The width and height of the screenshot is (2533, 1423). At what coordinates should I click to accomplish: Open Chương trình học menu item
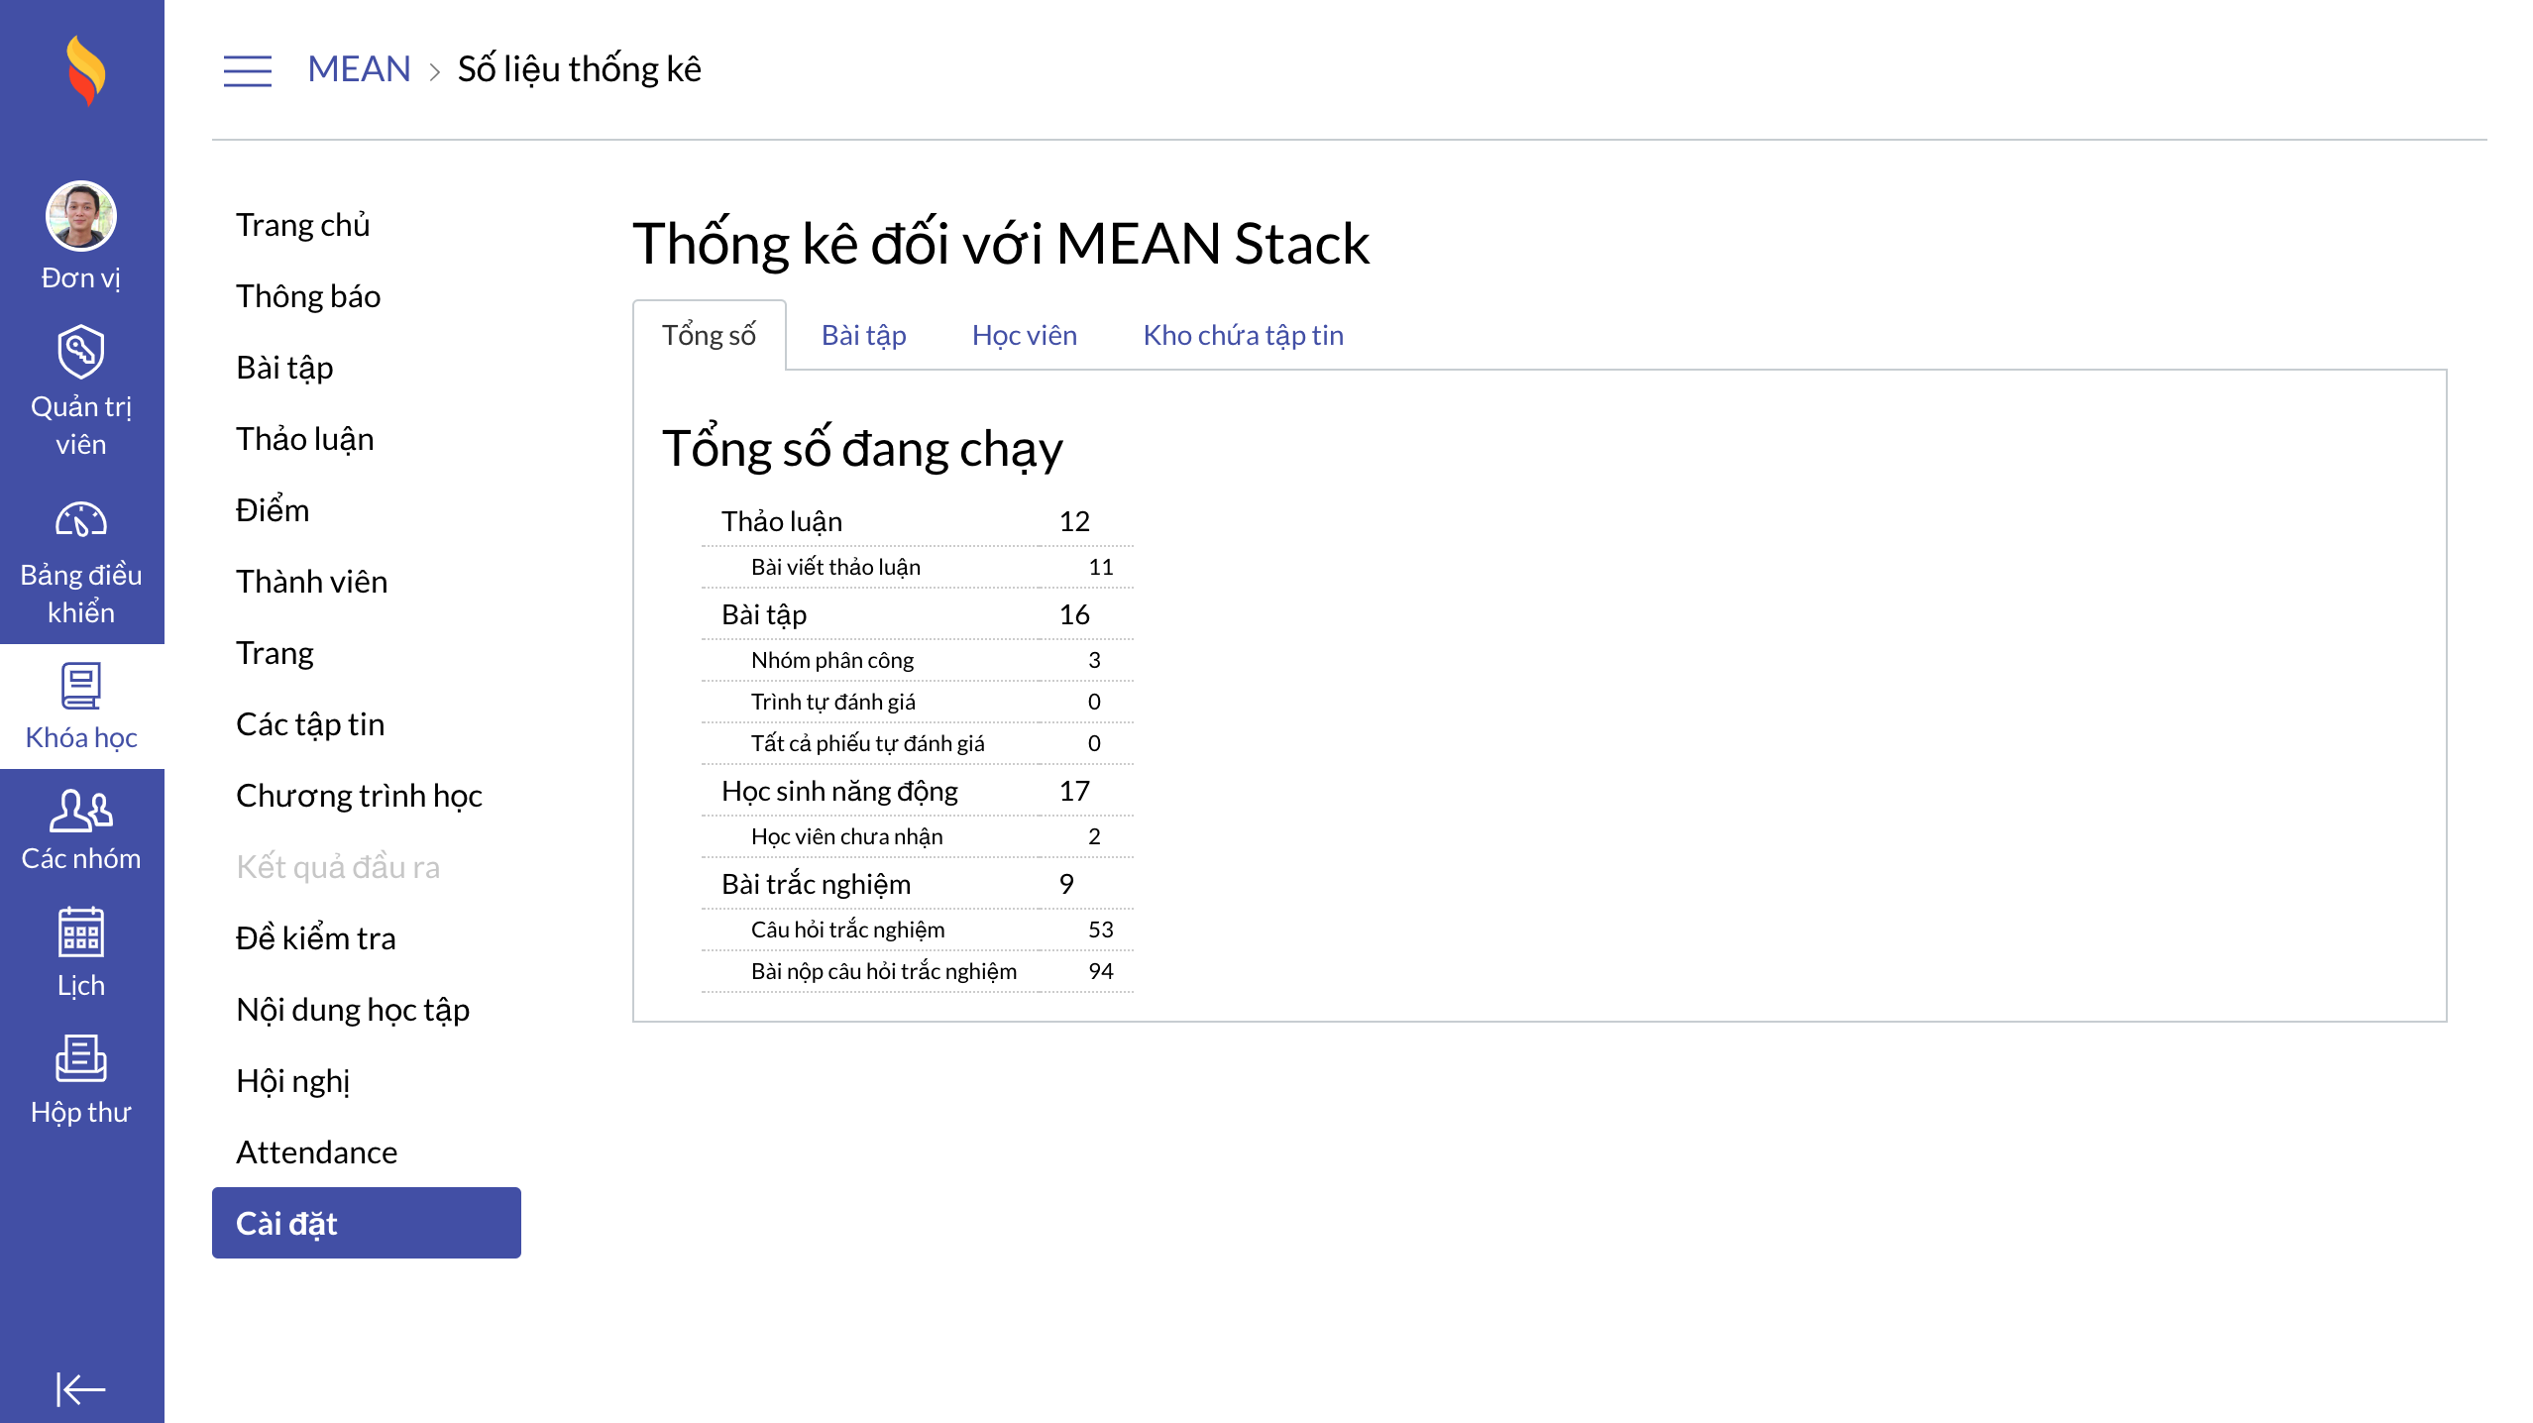click(359, 796)
